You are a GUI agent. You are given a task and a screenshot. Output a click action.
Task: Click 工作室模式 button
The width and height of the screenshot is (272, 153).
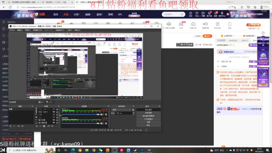pyautogui.click(x=148, y=119)
